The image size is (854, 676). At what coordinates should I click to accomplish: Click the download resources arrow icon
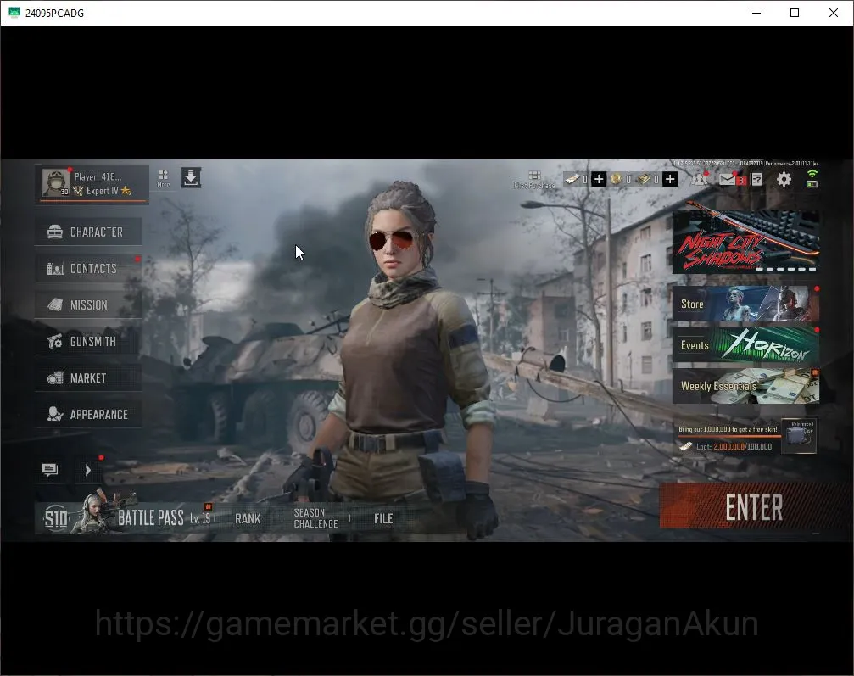point(191,177)
